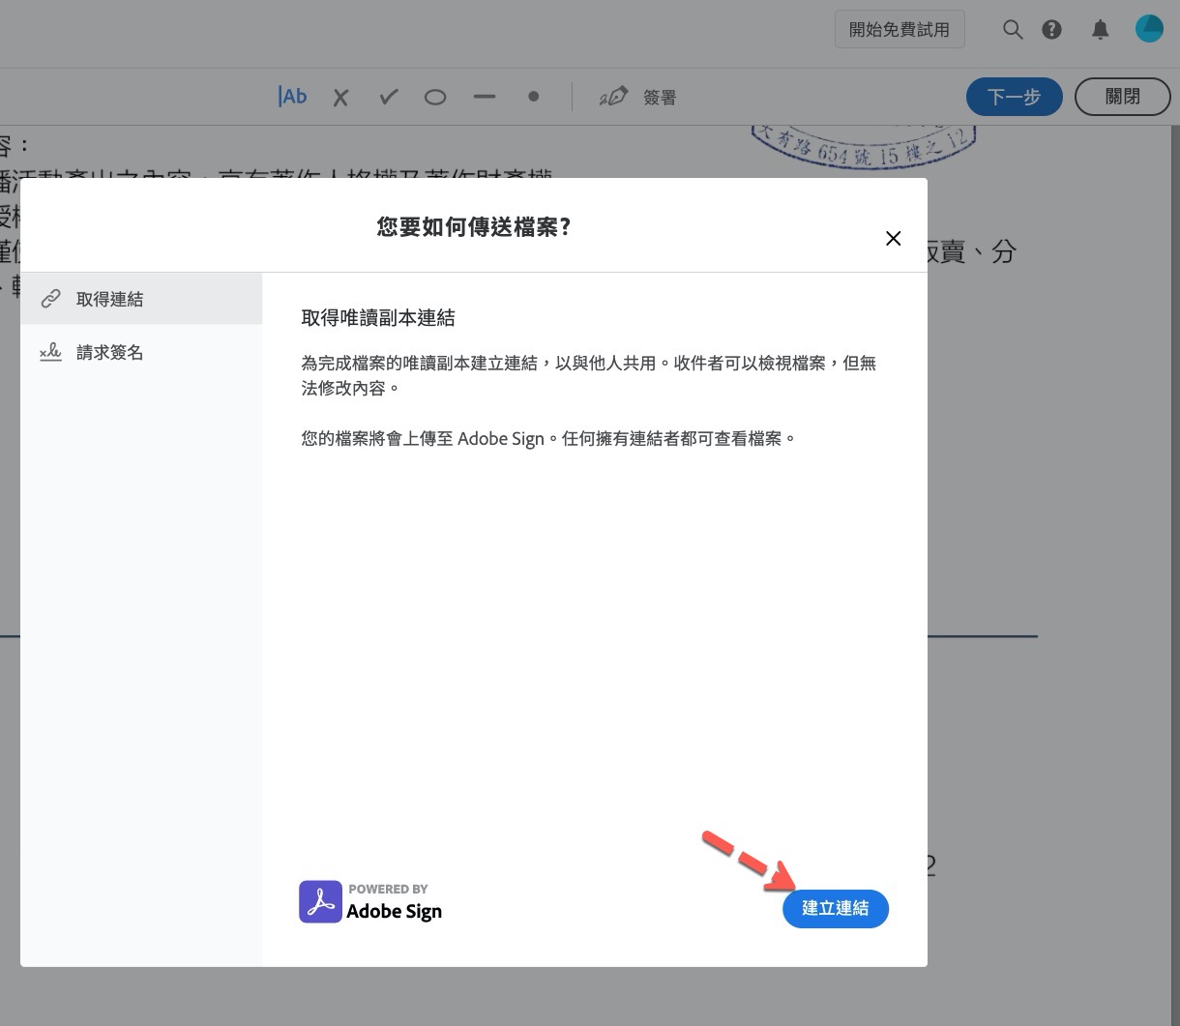Image resolution: width=1180 pixels, height=1026 pixels.
Task: Click the 簽署 label in the toolbar
Action: coord(660,98)
